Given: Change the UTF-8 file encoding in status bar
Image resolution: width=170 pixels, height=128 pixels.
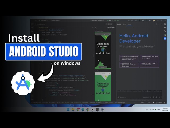Looking at the screenshot, I should point(149,103).
